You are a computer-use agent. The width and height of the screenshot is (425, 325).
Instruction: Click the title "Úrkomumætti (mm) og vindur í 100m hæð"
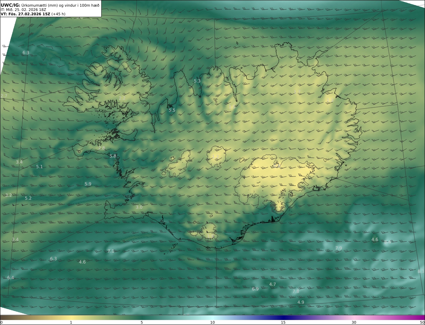[60, 5]
